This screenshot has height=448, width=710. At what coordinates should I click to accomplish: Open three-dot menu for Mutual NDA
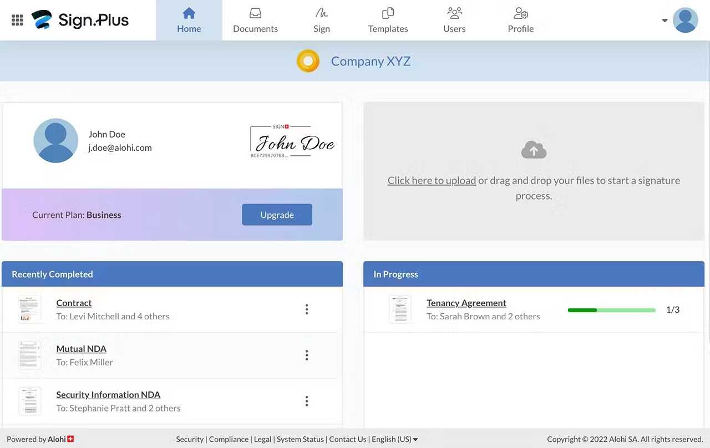click(x=307, y=355)
